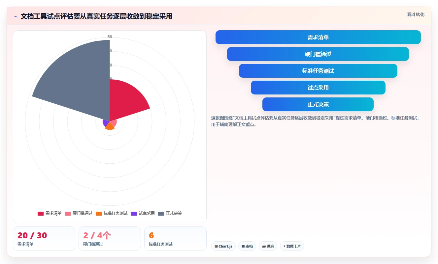Screen dimensions: 438x264
Task: Click the 漏斗转化 label at top right
Action: (416, 14)
